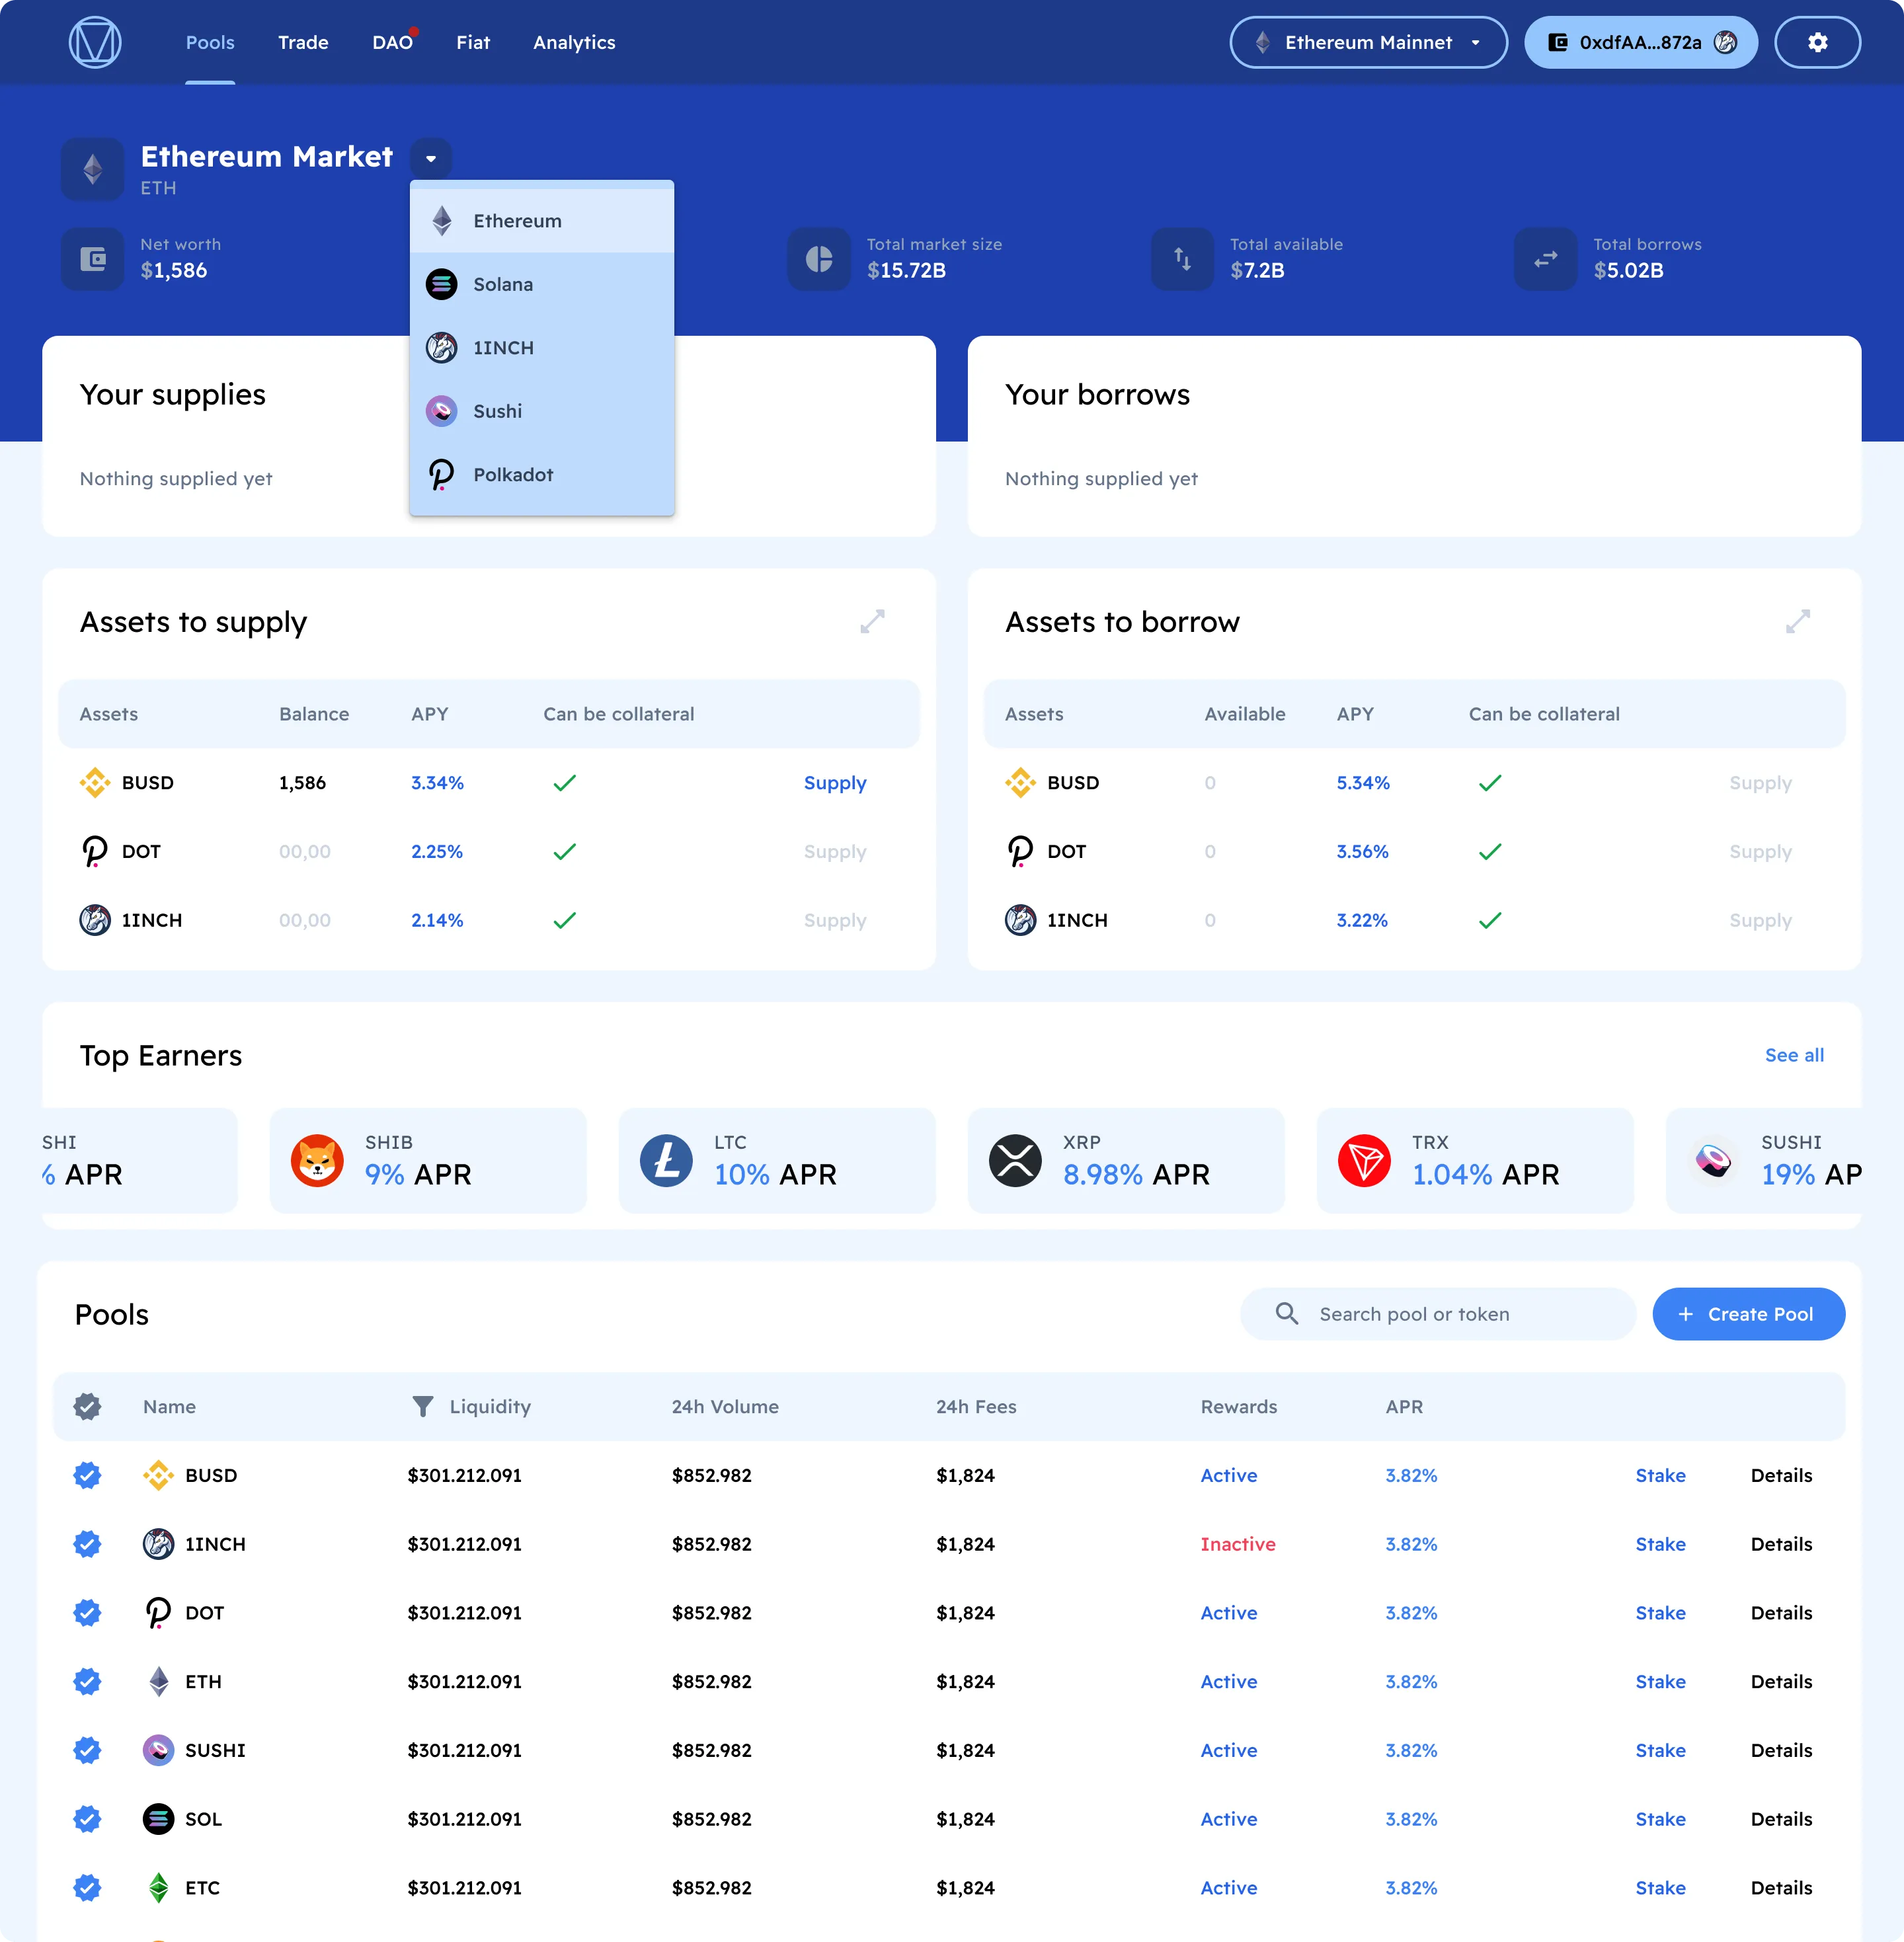This screenshot has height=1942, width=1904.
Task: Click the LTC coin icon in Top Earners
Action: [x=666, y=1160]
